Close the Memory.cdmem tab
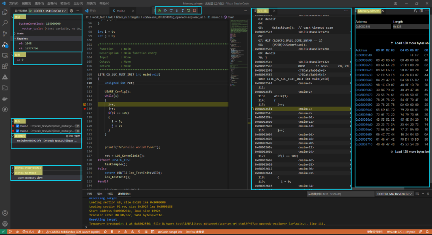Viewport: 432px width, 235px height. click(x=383, y=11)
